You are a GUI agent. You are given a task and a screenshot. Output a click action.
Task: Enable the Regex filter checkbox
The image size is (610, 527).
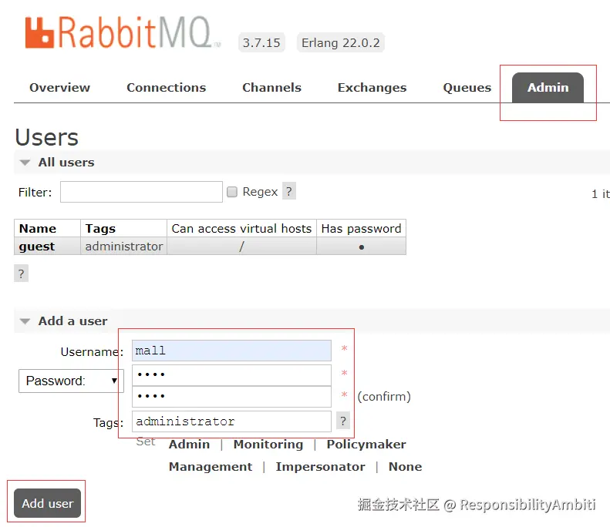click(232, 192)
